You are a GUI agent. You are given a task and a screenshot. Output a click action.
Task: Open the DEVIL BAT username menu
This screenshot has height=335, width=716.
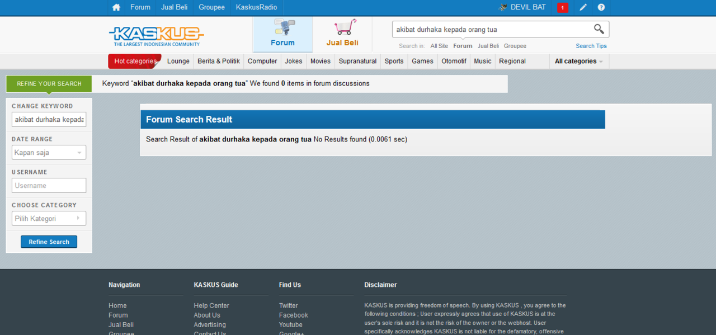528,7
